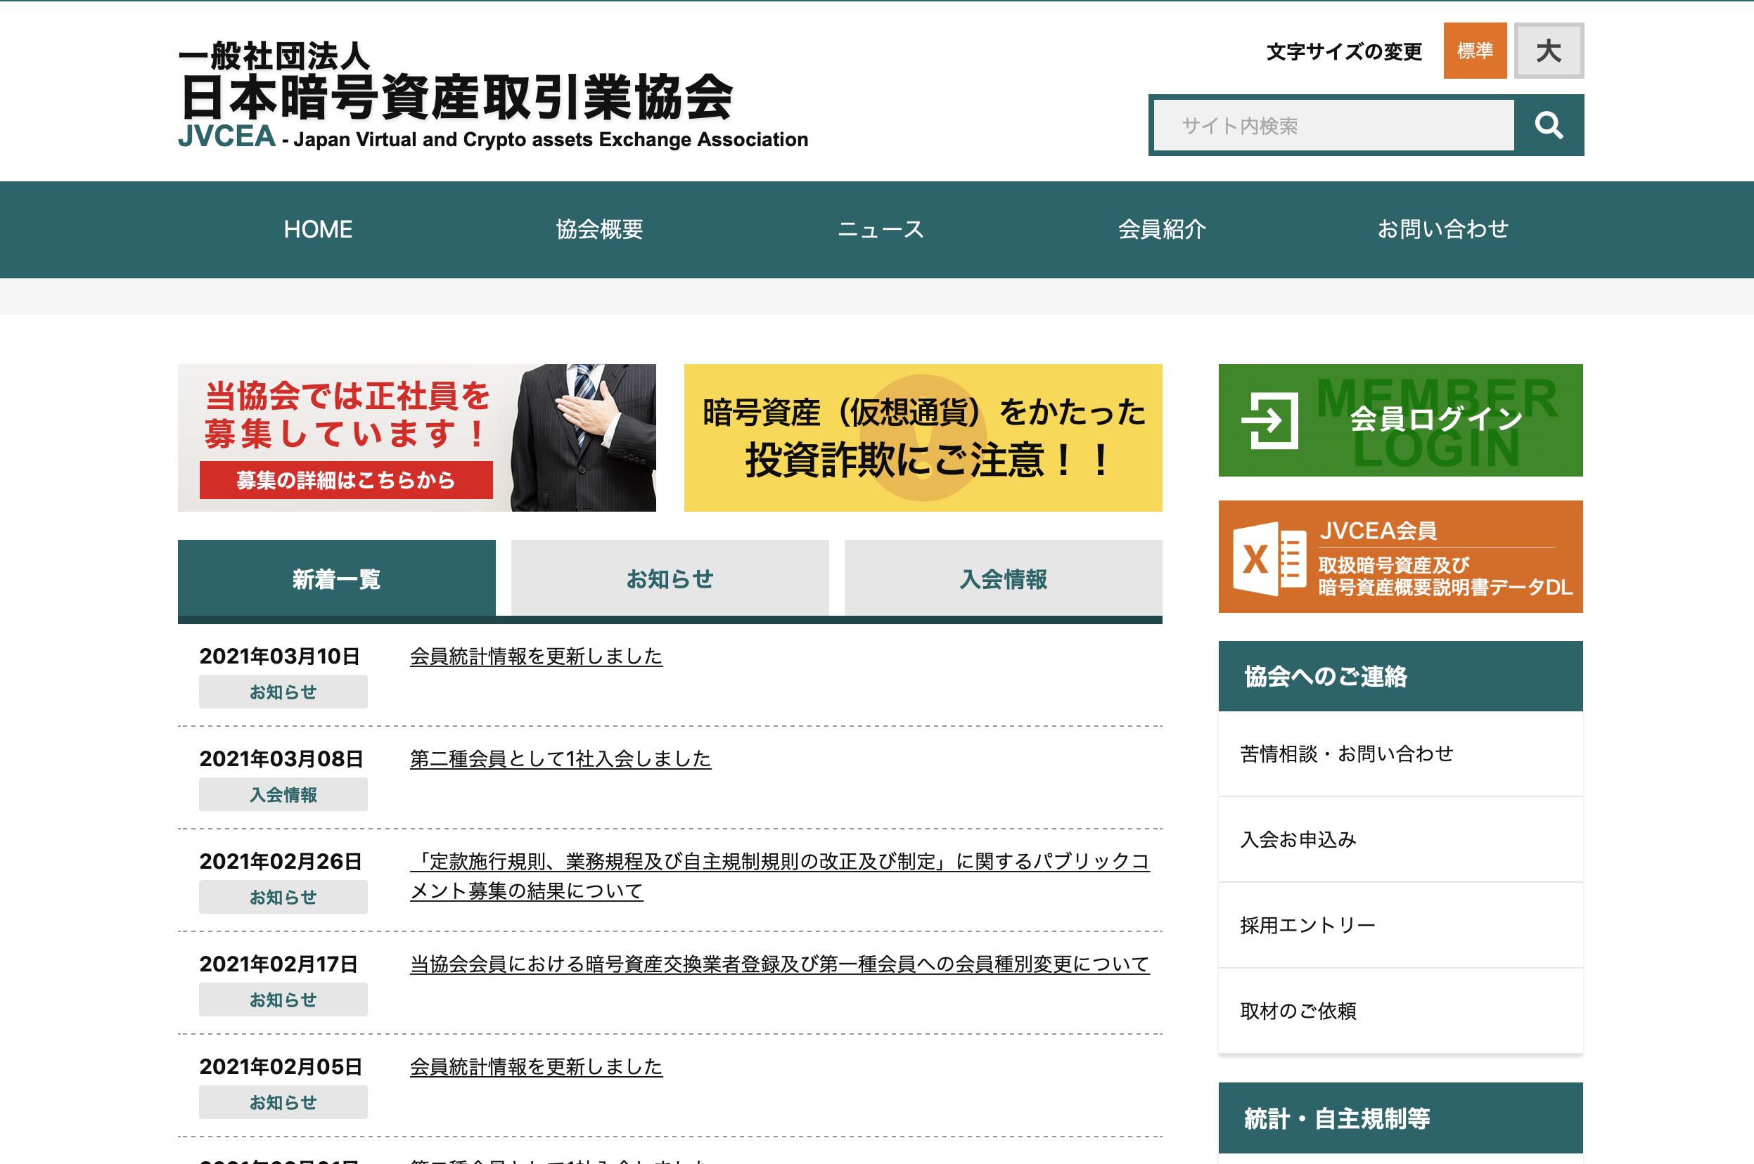Click 募集の詳細はこちらから red button

[x=346, y=480]
